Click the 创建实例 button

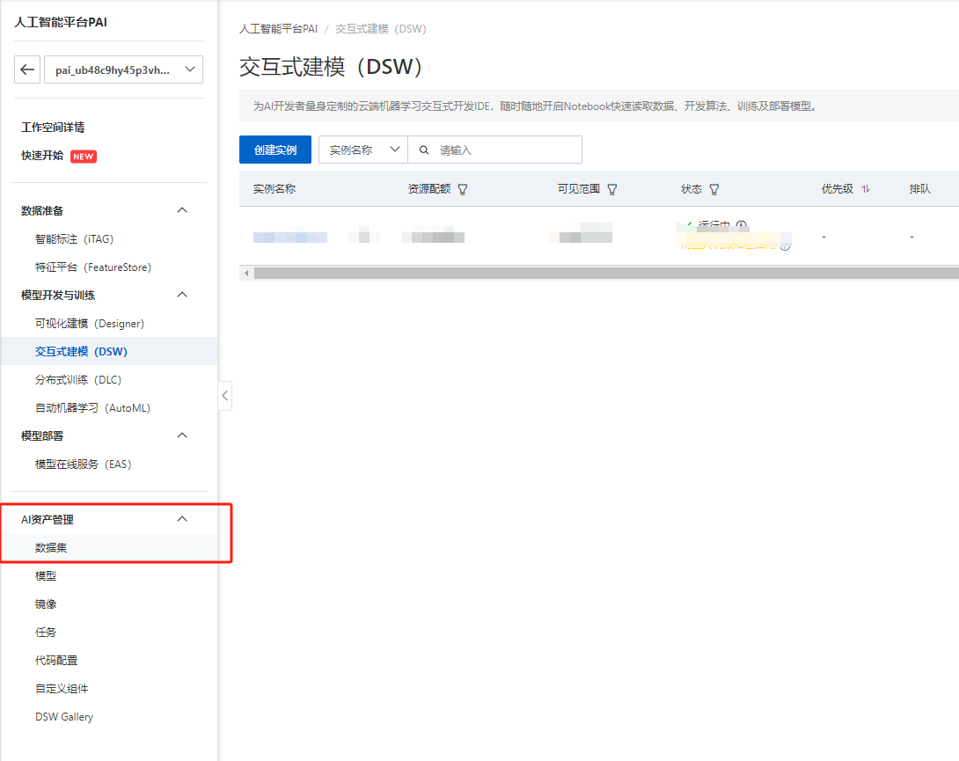click(x=275, y=150)
